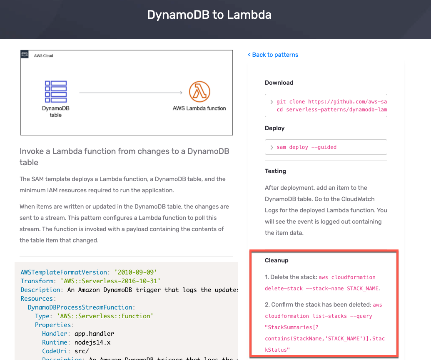
Task: Click the Properties line in template code
Action: click(x=55, y=325)
